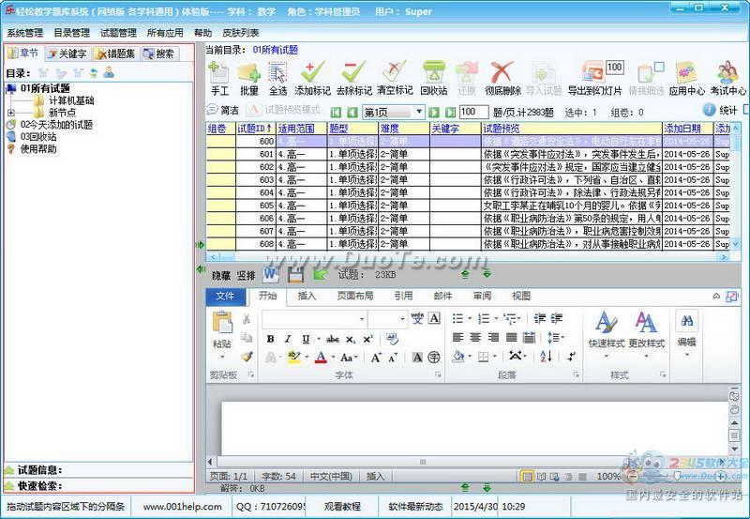This screenshot has height=519, width=750.
Task: Click the 统计 info icon
Action: click(709, 110)
